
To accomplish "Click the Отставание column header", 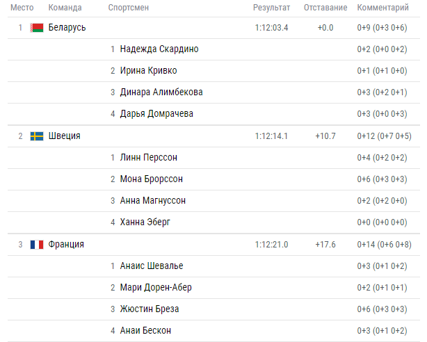I will click(325, 8).
